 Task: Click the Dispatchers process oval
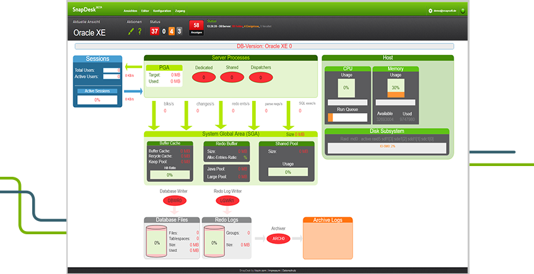click(261, 77)
